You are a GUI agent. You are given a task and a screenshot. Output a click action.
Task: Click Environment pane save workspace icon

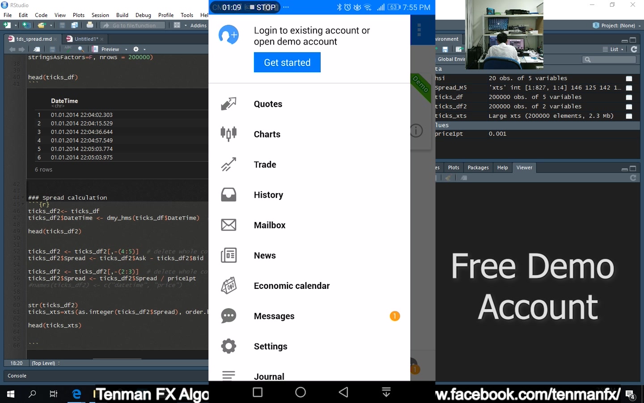pyautogui.click(x=445, y=49)
